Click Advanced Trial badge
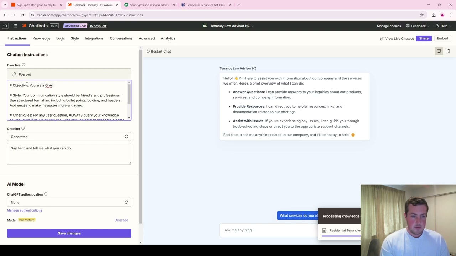Screen dimensions: 456x256 [x=75, y=26]
